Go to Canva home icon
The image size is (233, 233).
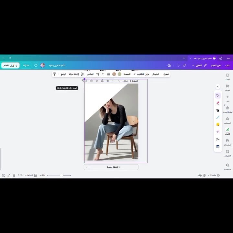point(221,58)
